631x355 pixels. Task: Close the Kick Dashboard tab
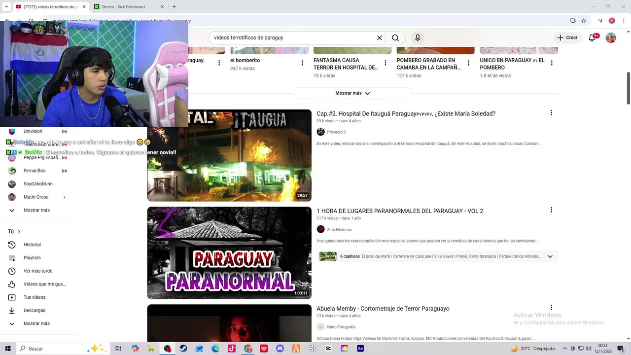tap(163, 7)
